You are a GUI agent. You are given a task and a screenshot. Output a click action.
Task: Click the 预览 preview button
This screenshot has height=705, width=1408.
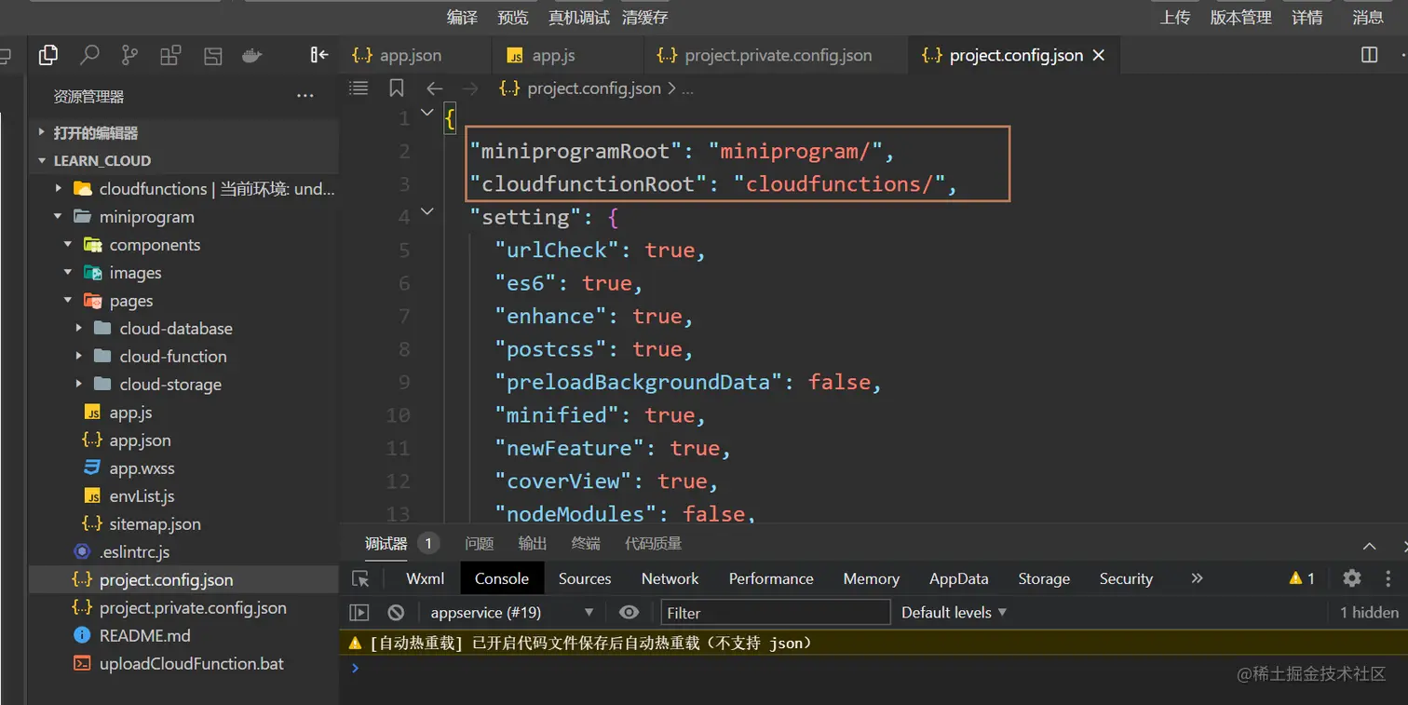[513, 17]
